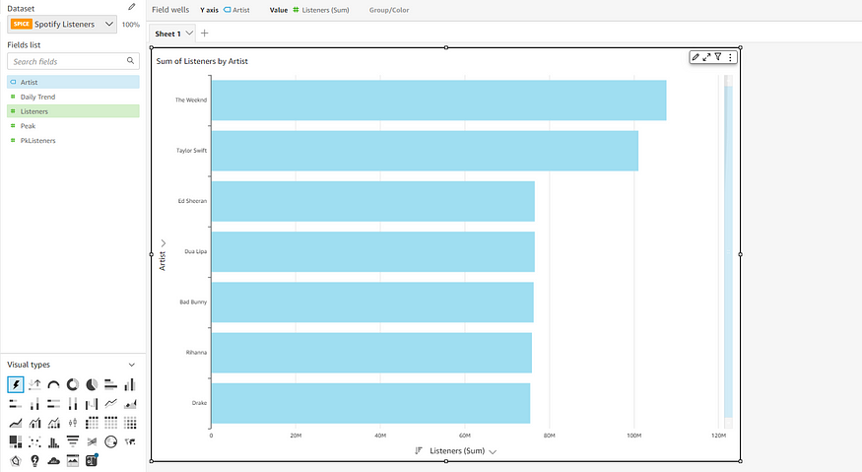Open the Artist axis label dropdown
Image resolution: width=862 pixels, height=472 pixels.
point(164,242)
